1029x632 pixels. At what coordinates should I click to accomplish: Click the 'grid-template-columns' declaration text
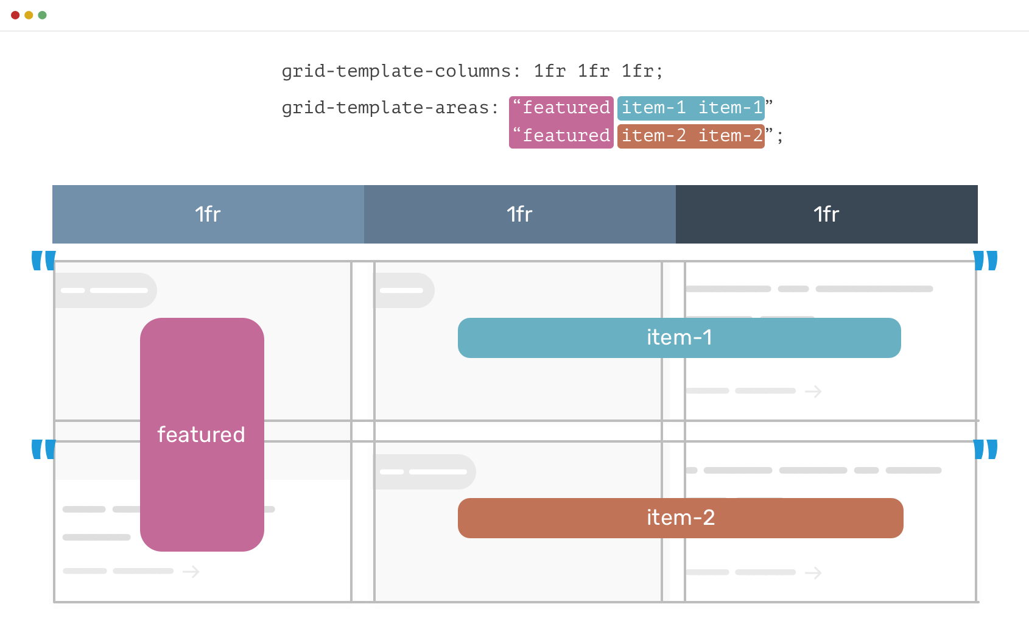click(x=472, y=71)
